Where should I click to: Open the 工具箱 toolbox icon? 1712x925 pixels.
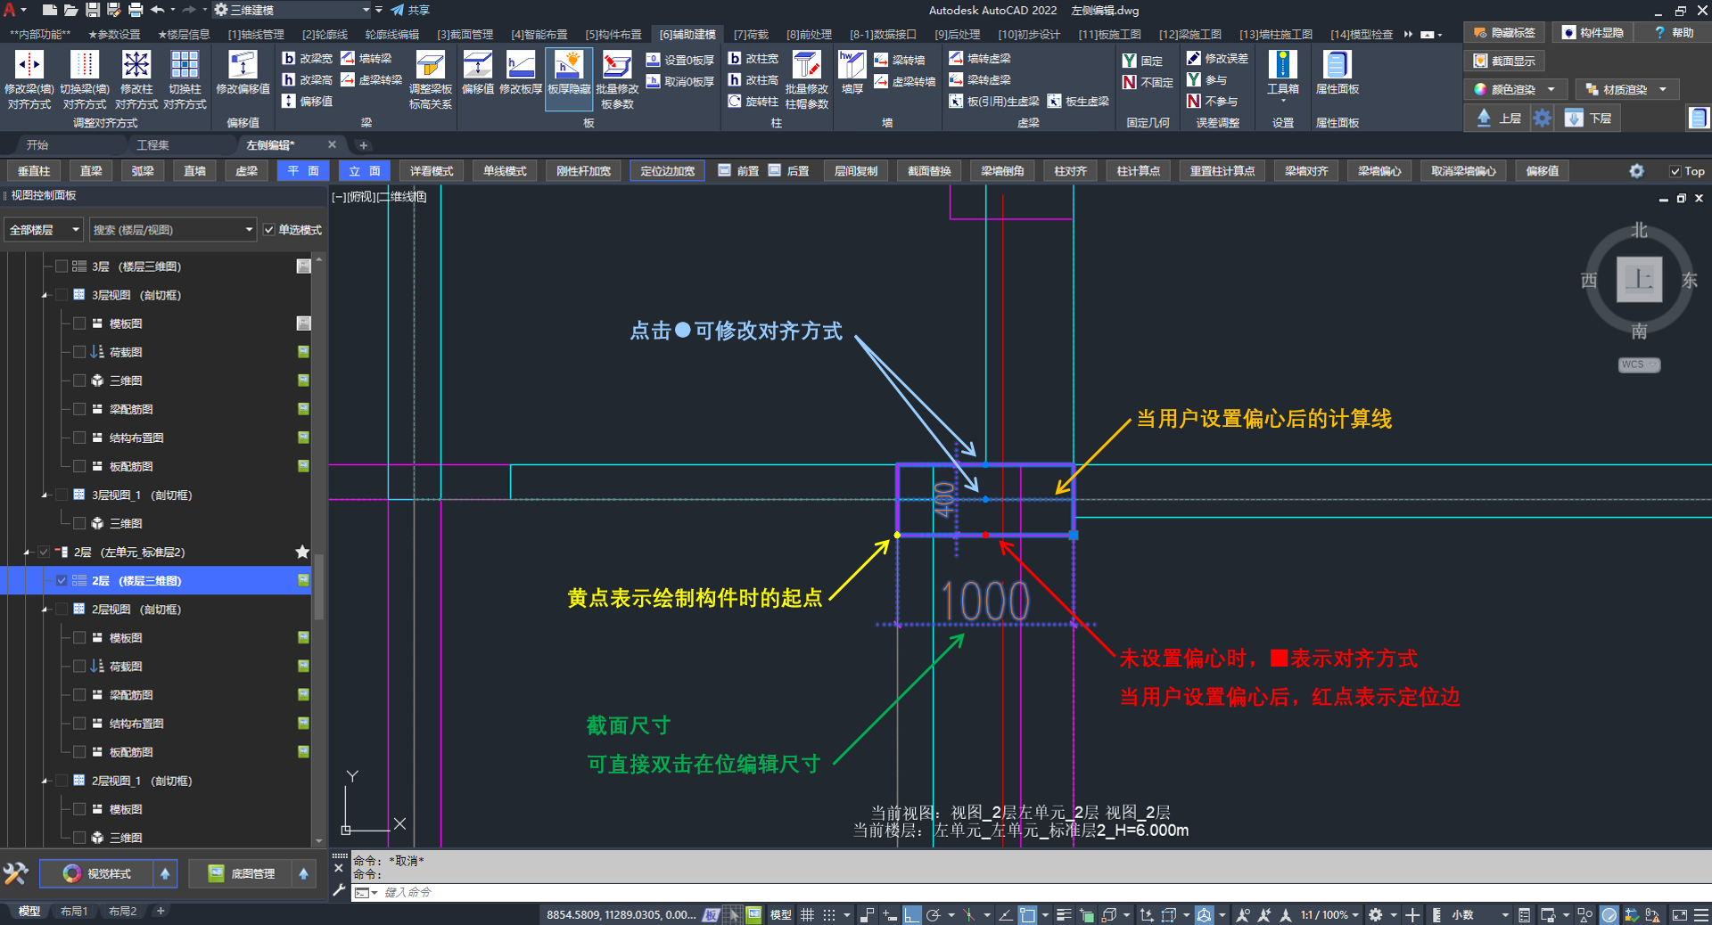1282,66
